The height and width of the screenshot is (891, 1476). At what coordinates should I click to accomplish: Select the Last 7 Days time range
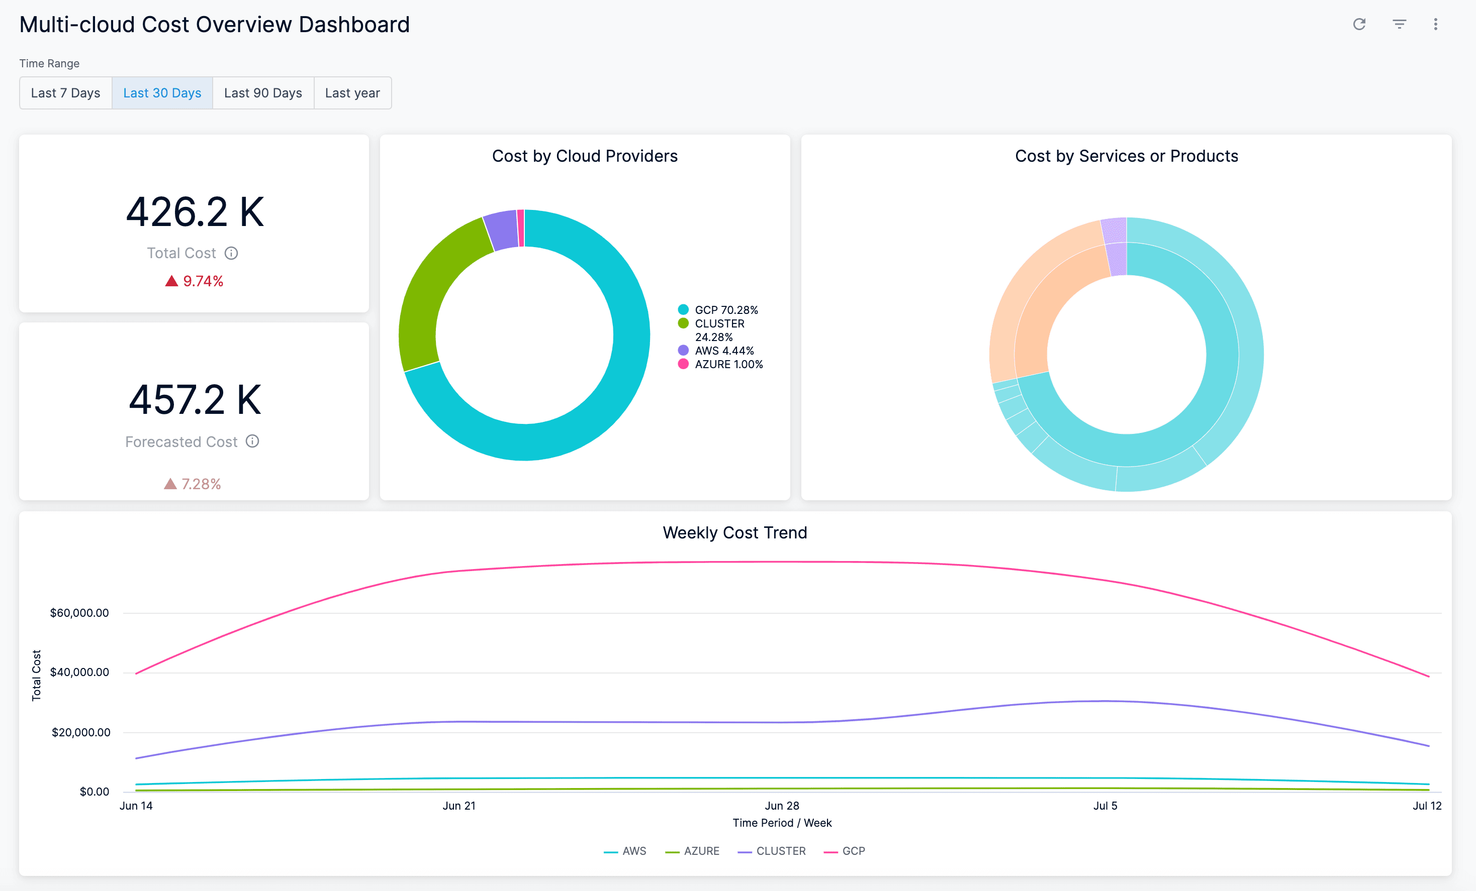[65, 93]
